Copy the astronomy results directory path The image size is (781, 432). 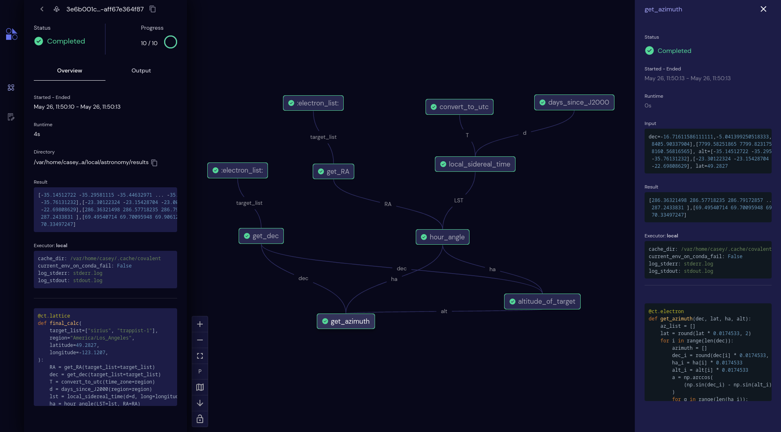[154, 162]
